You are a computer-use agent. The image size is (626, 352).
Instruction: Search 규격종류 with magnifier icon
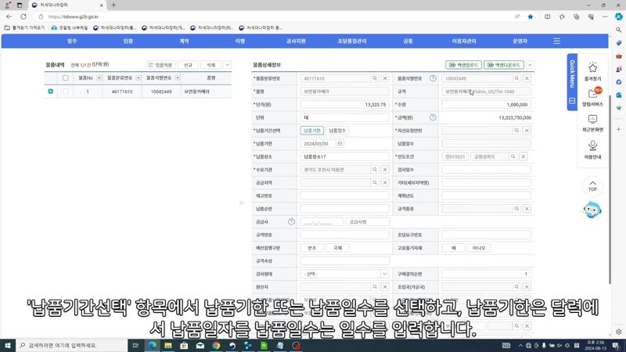click(516, 209)
